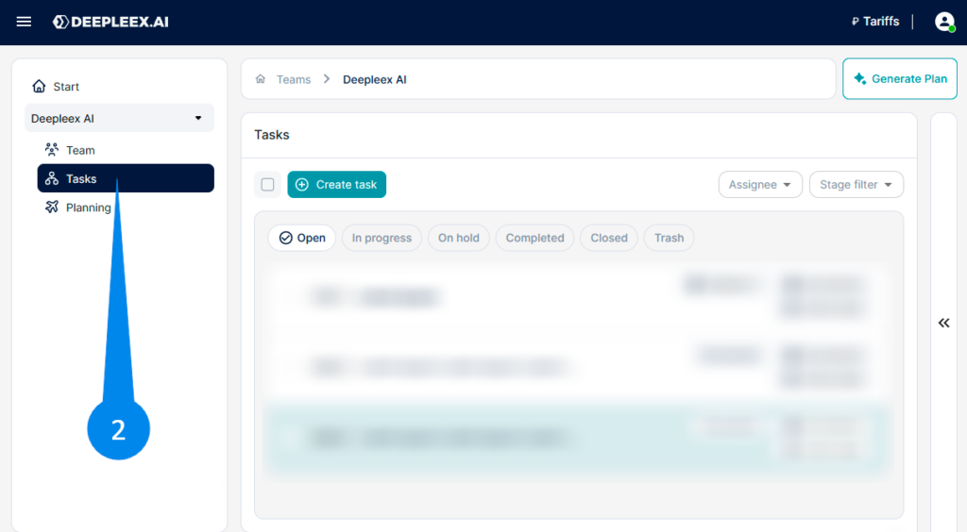Click Deepleex AI breadcrumb
This screenshot has height=532, width=967.
click(x=374, y=79)
